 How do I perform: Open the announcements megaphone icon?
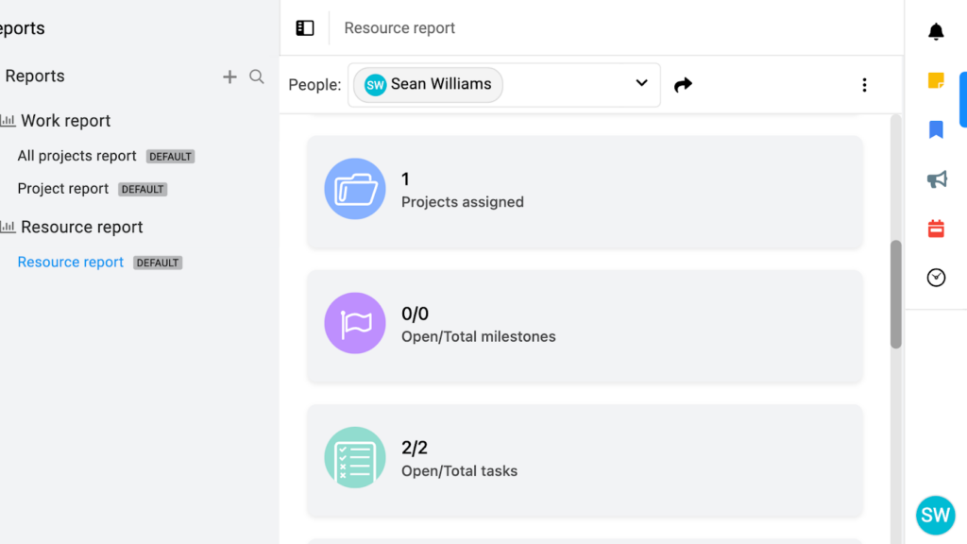point(935,178)
